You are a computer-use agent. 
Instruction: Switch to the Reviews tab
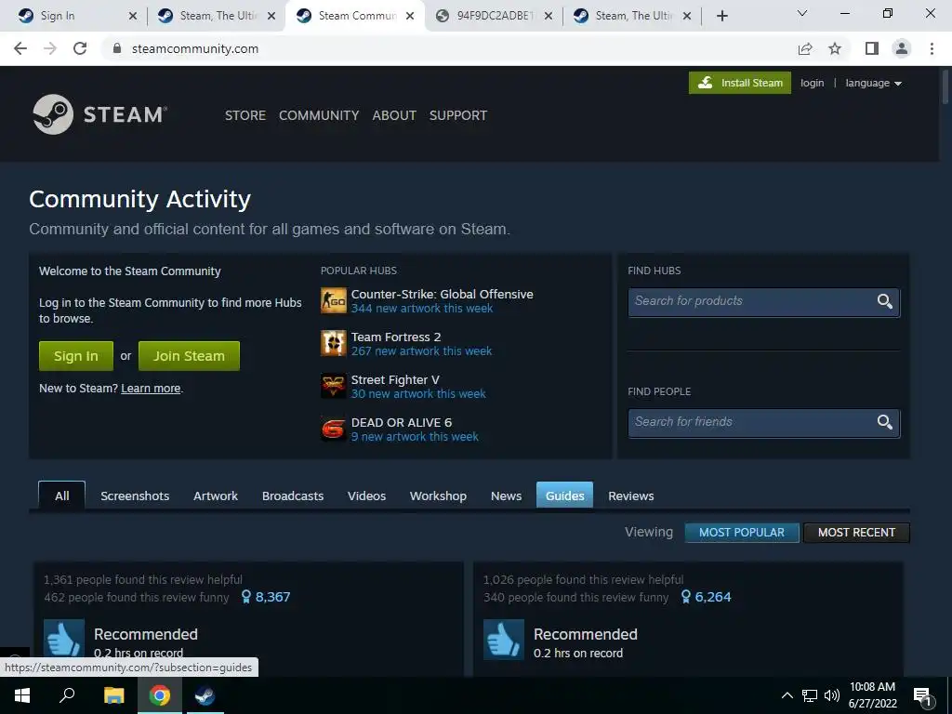point(631,496)
